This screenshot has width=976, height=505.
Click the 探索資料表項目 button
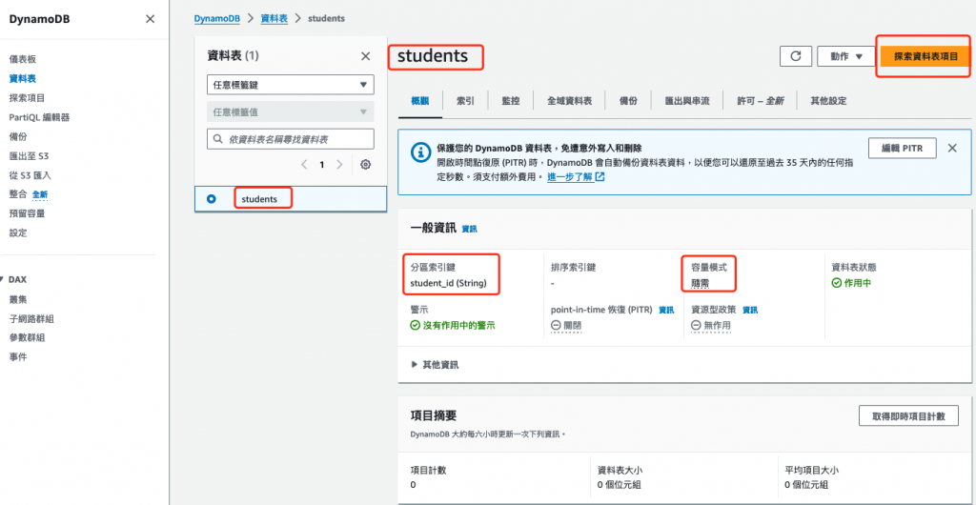(x=925, y=56)
